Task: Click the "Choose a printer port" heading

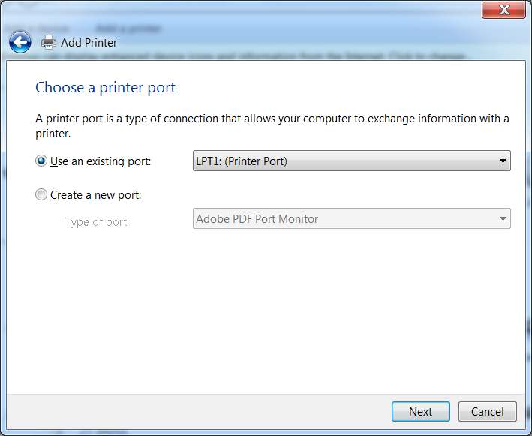Action: pyautogui.click(x=105, y=87)
